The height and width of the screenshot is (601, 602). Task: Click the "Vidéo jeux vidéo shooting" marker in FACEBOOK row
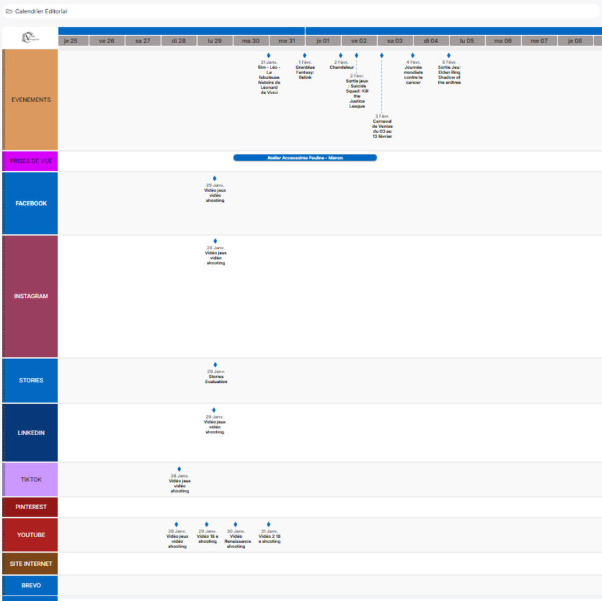pyautogui.click(x=213, y=178)
